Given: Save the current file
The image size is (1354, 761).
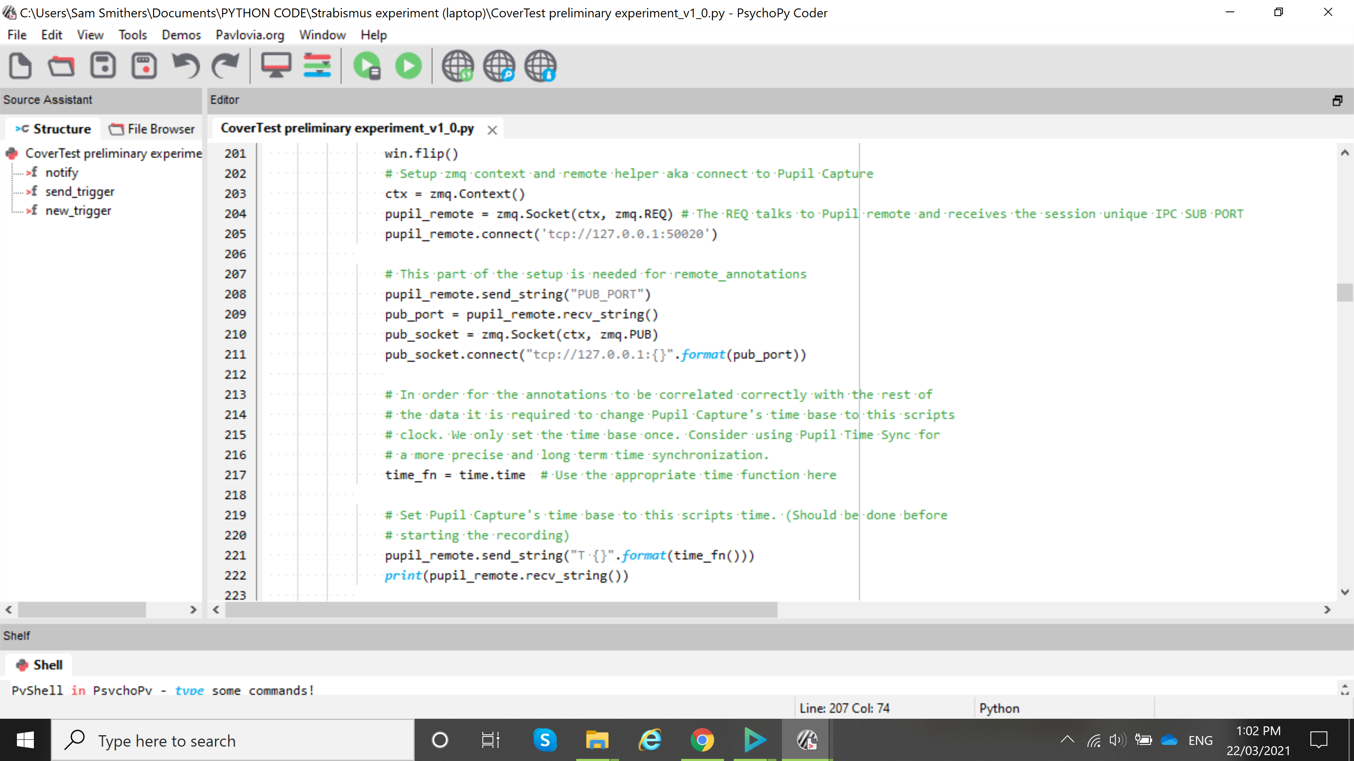Looking at the screenshot, I should pyautogui.click(x=102, y=66).
